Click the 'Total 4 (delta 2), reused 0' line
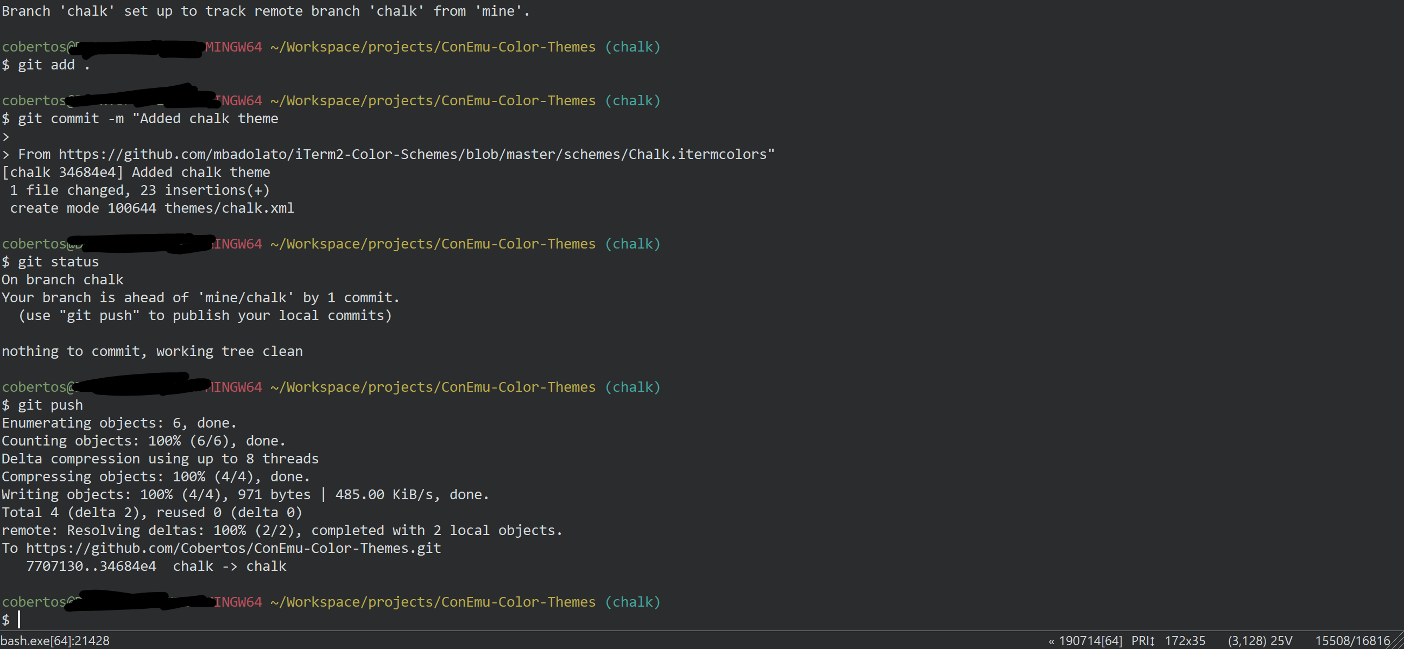 click(152, 513)
